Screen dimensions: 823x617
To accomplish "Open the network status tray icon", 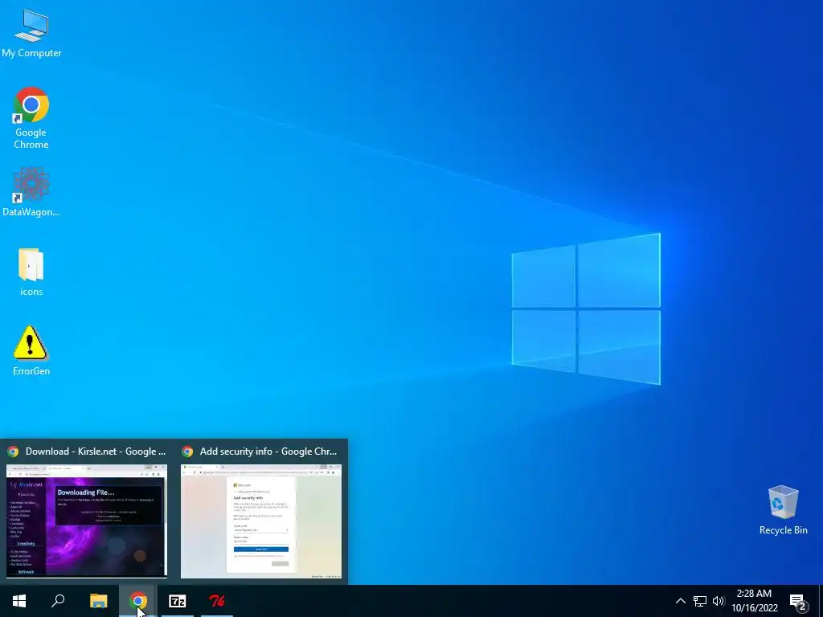I will [x=700, y=601].
